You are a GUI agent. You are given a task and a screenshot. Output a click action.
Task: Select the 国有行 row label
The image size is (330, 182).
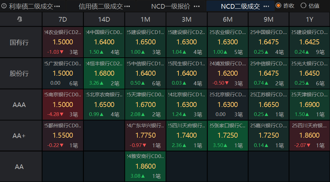click(19, 42)
